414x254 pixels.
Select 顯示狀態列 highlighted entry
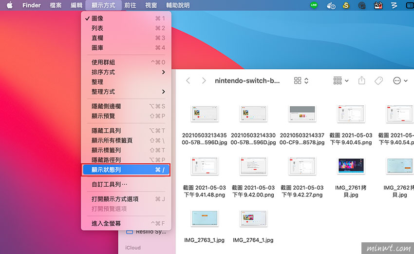click(x=126, y=170)
